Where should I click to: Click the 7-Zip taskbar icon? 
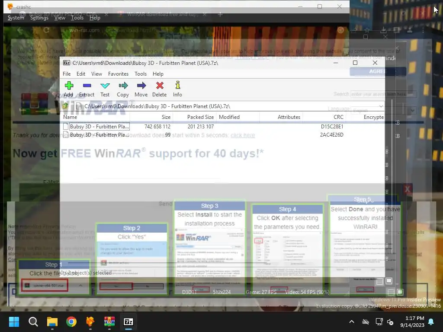tap(128, 322)
